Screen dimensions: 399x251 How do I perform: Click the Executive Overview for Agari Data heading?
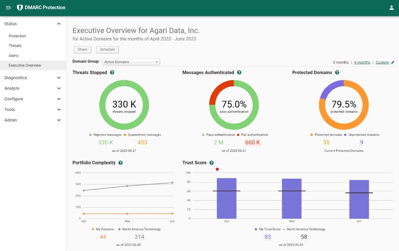click(136, 31)
